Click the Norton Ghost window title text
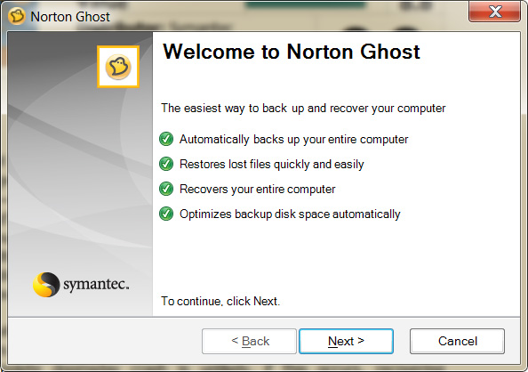Screen dimensions: 528x372 click(70, 17)
